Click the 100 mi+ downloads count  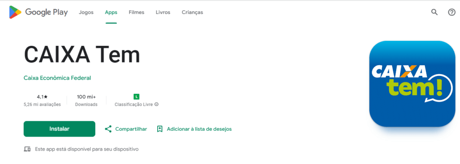coord(86,97)
